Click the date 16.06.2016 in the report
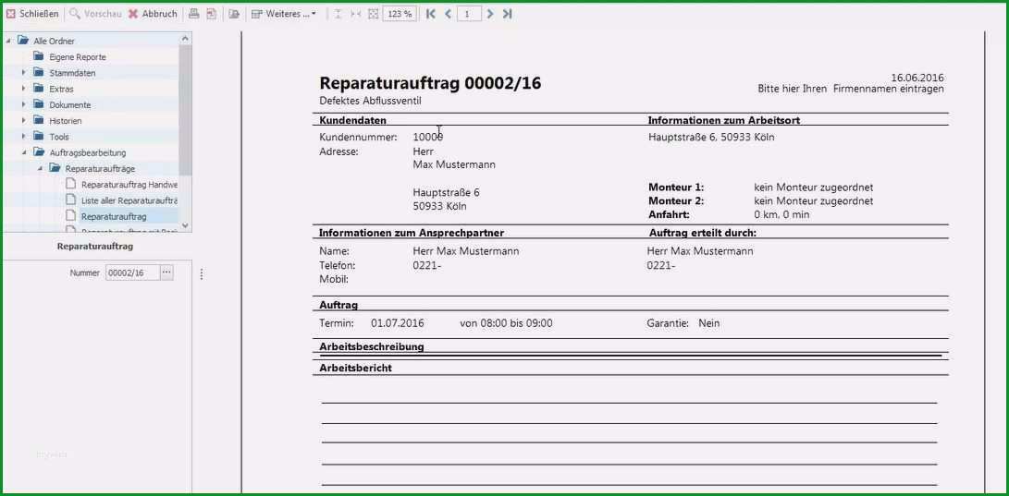1009x496 pixels. [x=917, y=78]
